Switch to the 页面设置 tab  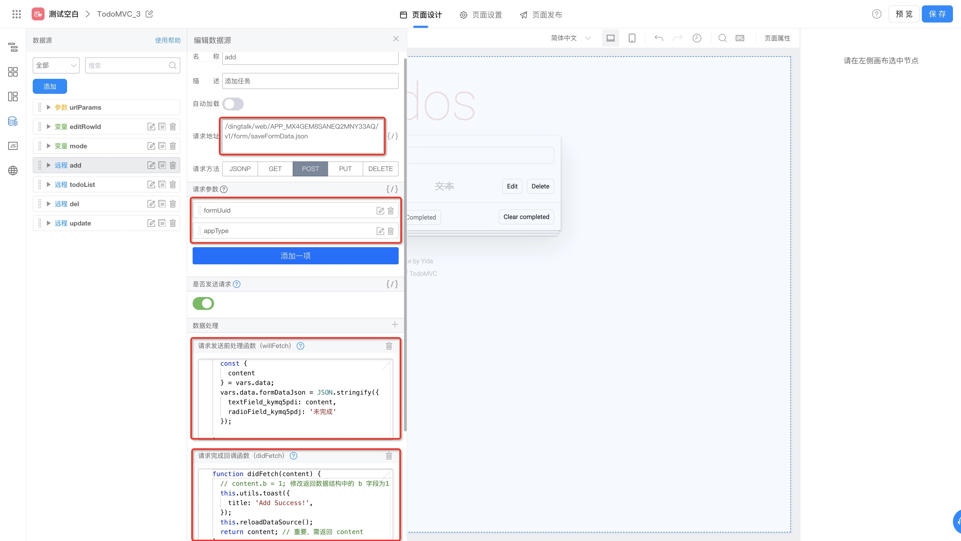click(x=481, y=15)
